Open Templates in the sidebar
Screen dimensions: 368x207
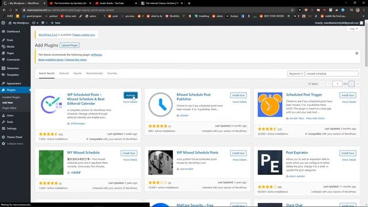[x=13, y=75]
